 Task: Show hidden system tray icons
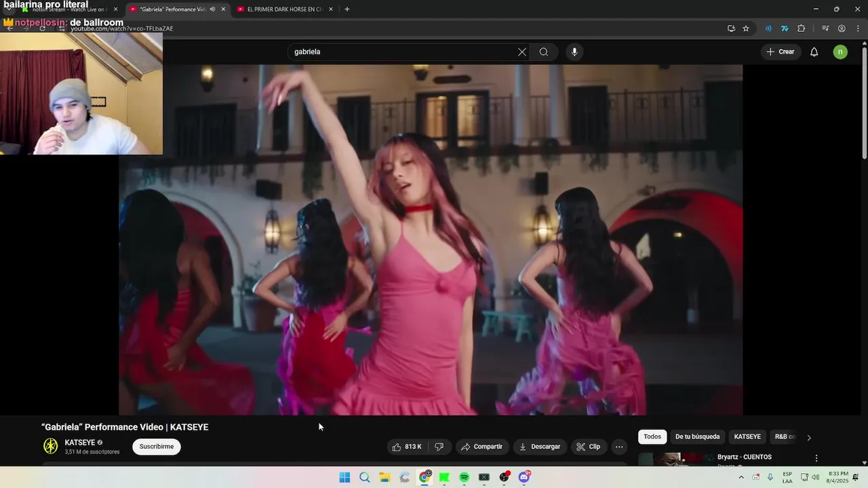741,477
